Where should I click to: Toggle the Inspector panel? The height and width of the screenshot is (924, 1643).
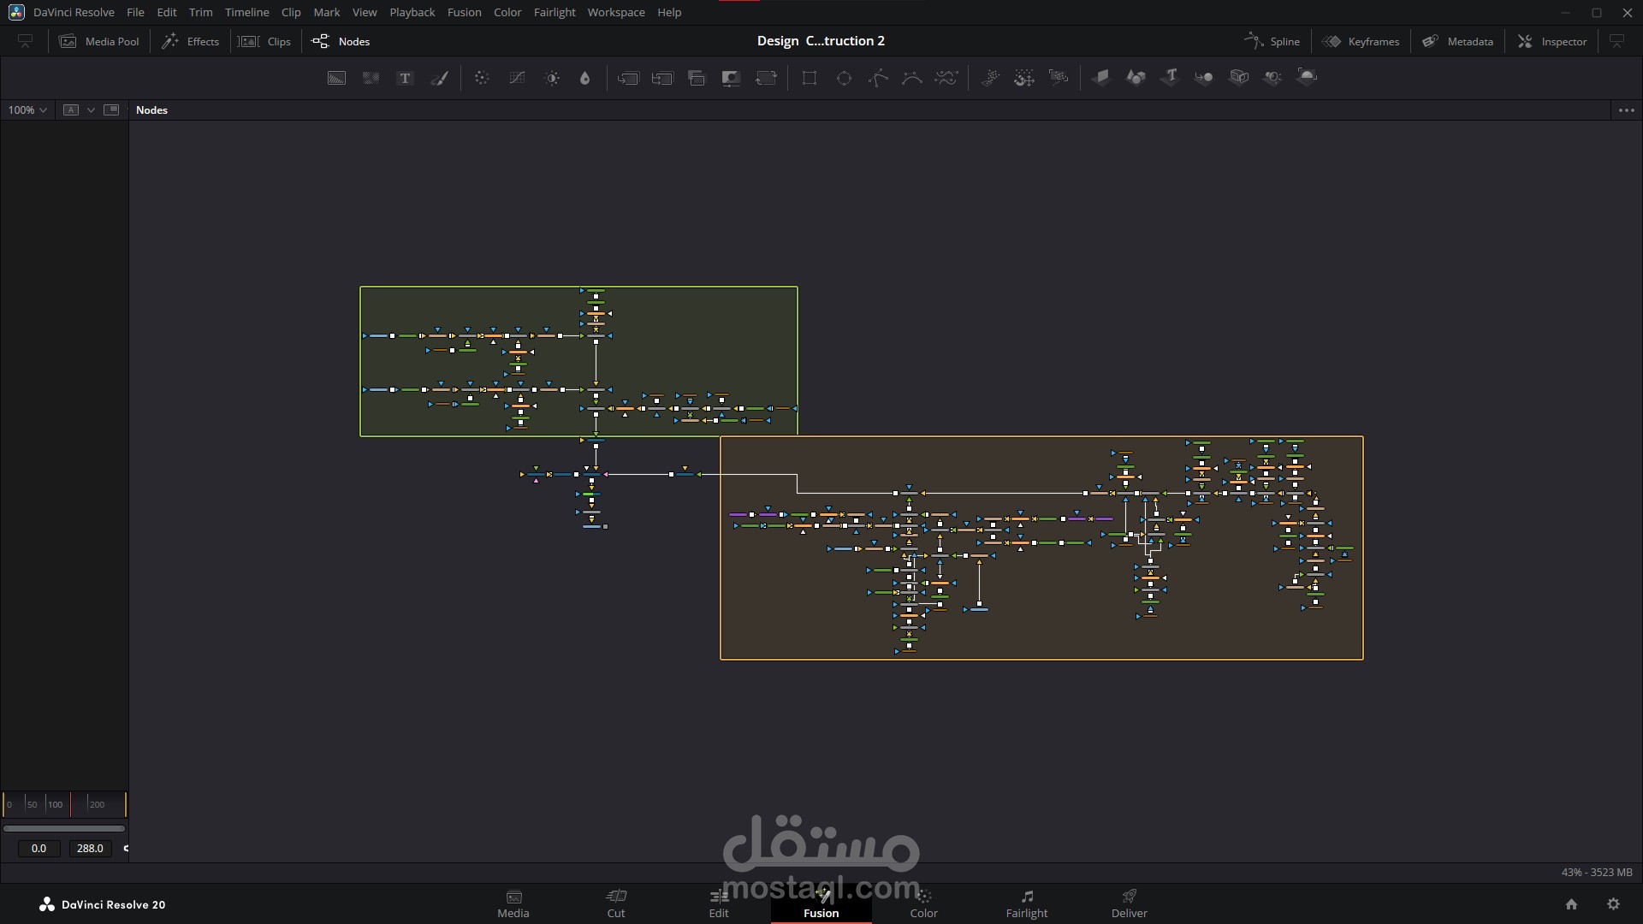pyautogui.click(x=1552, y=41)
